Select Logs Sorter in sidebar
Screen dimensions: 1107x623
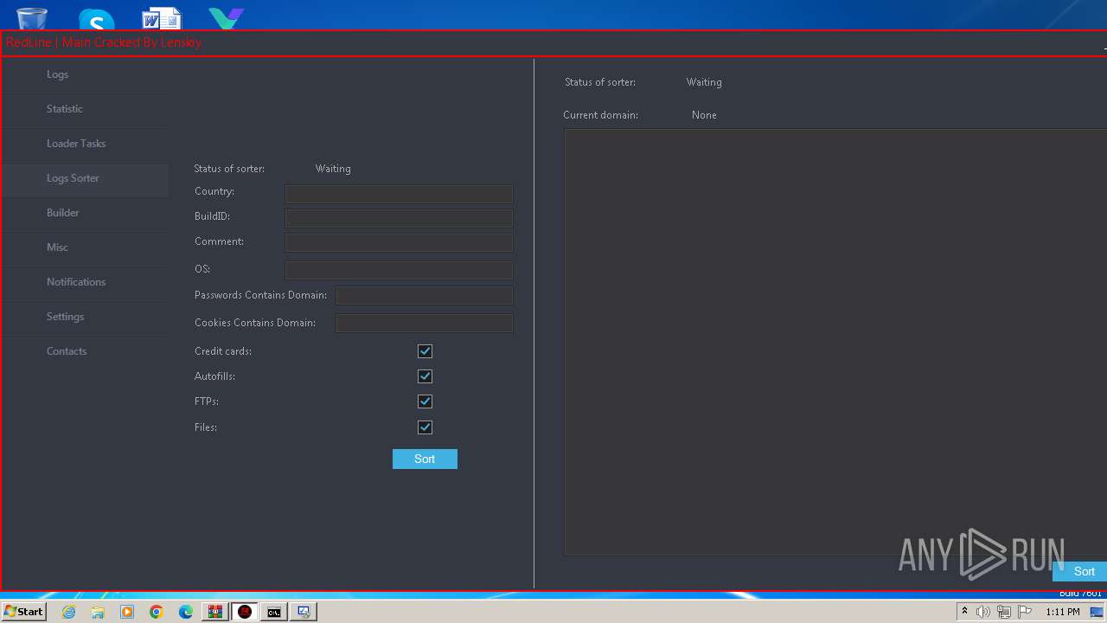[x=84, y=178]
